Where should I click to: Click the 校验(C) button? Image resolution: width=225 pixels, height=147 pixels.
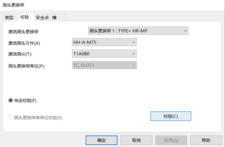171,116
